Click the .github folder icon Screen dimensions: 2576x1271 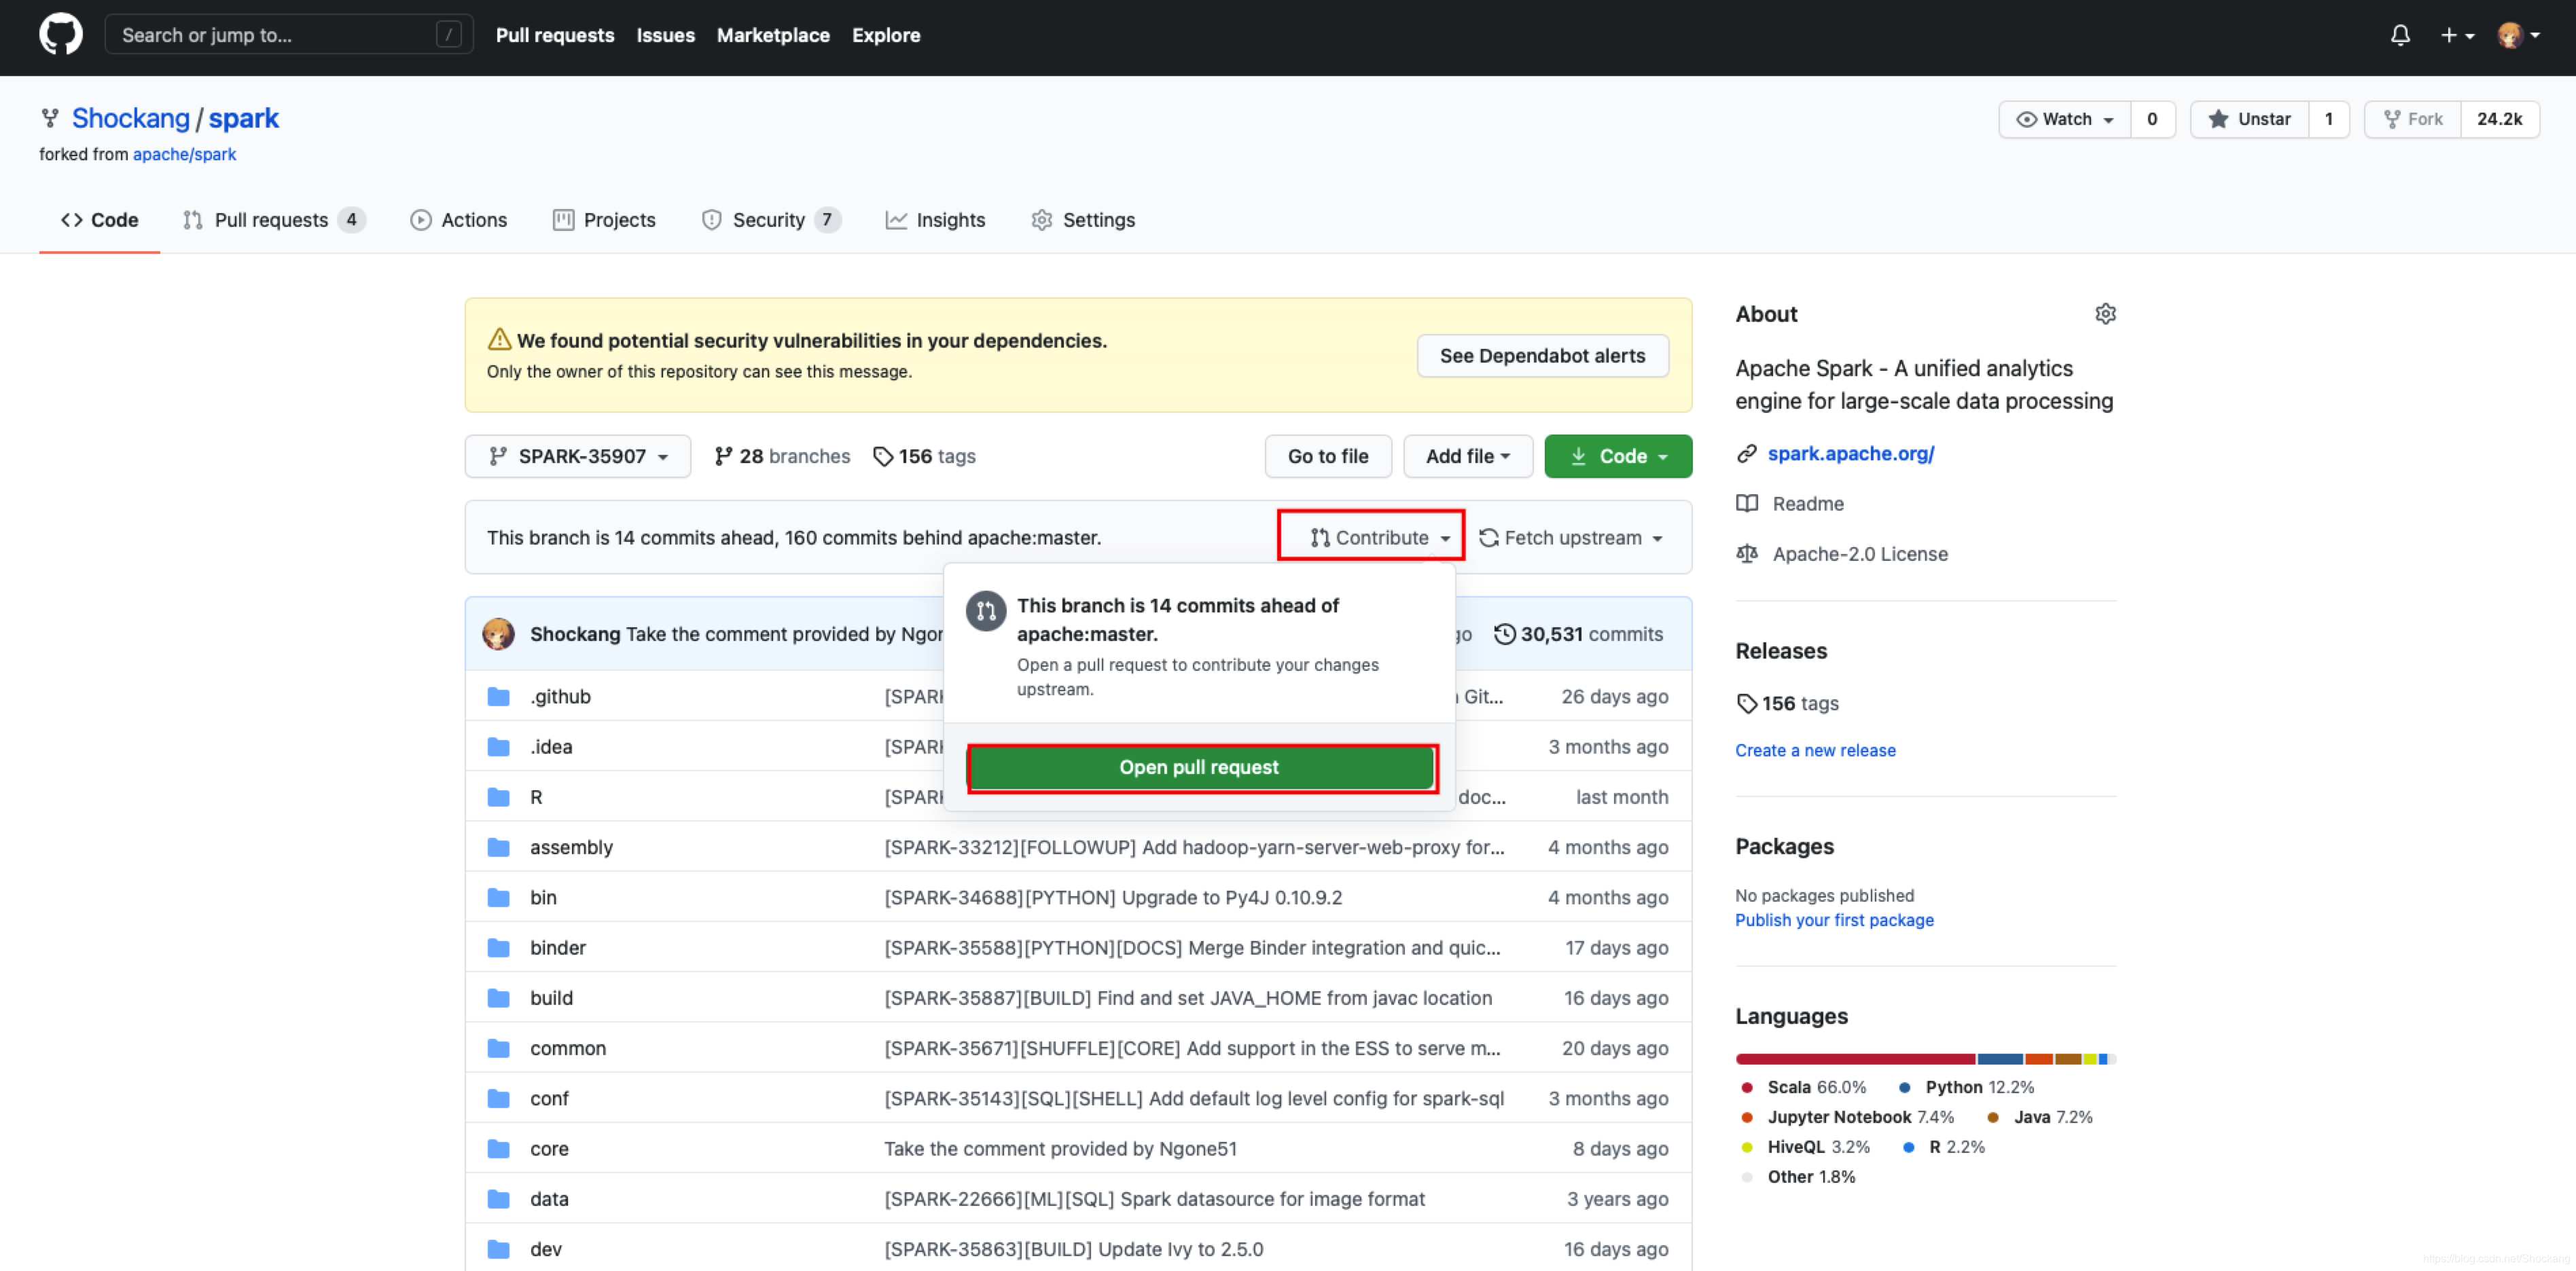(498, 697)
